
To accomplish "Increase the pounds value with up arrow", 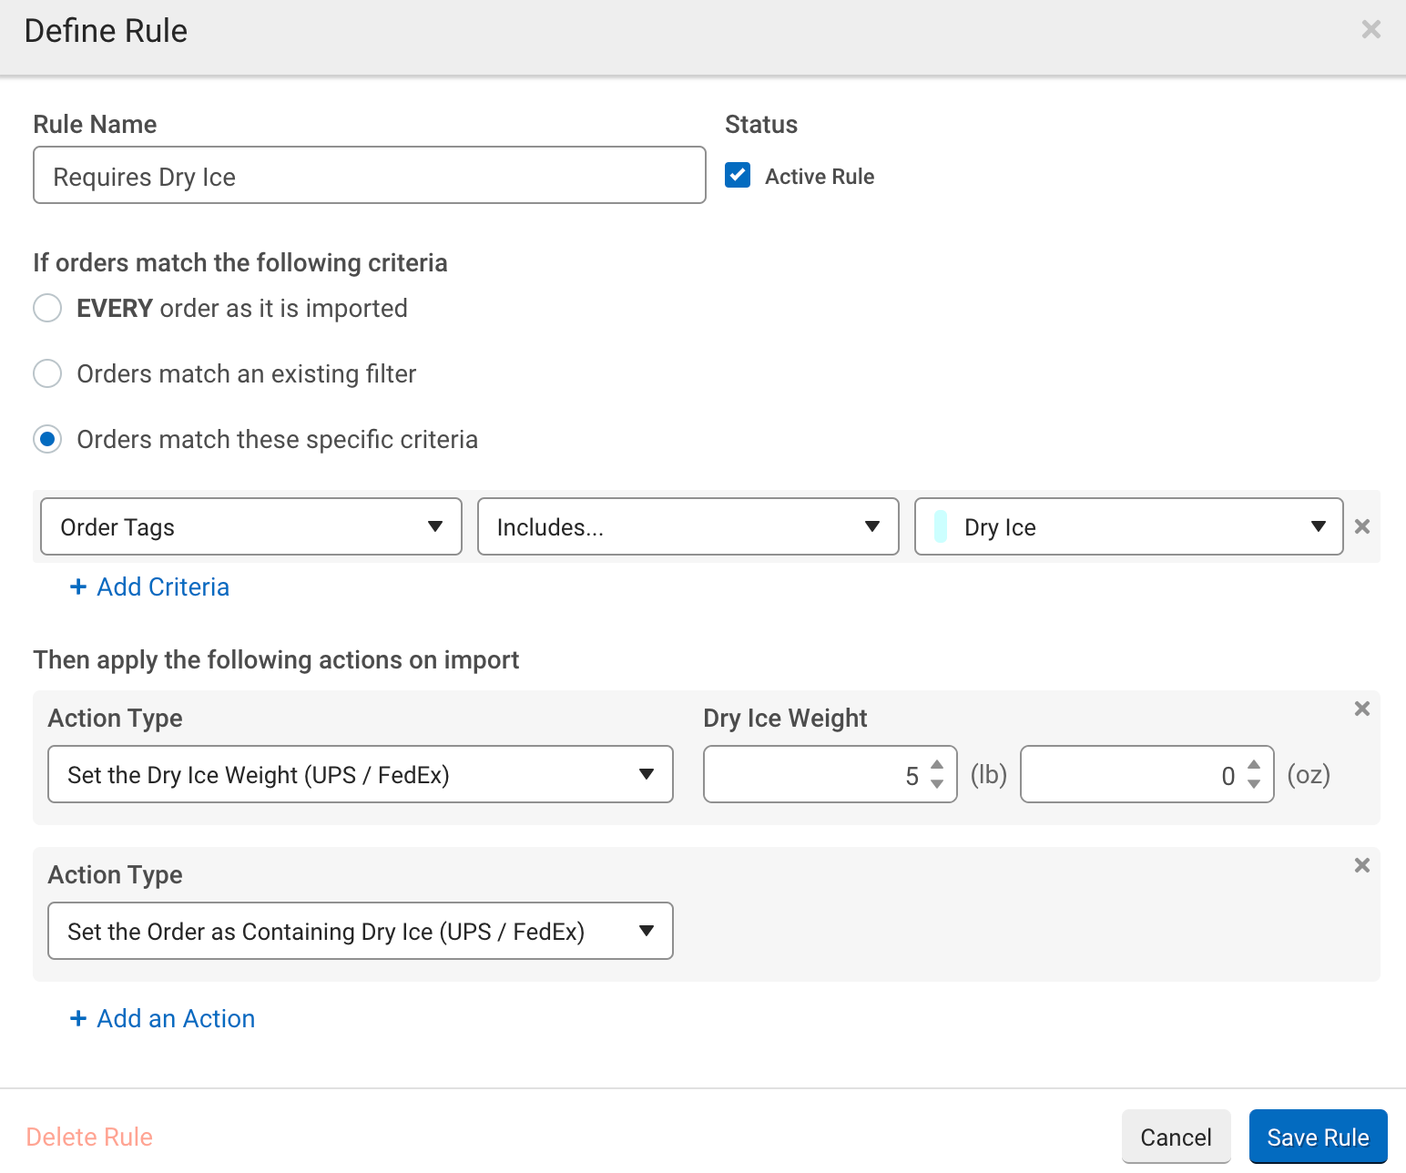I will 937,765.
